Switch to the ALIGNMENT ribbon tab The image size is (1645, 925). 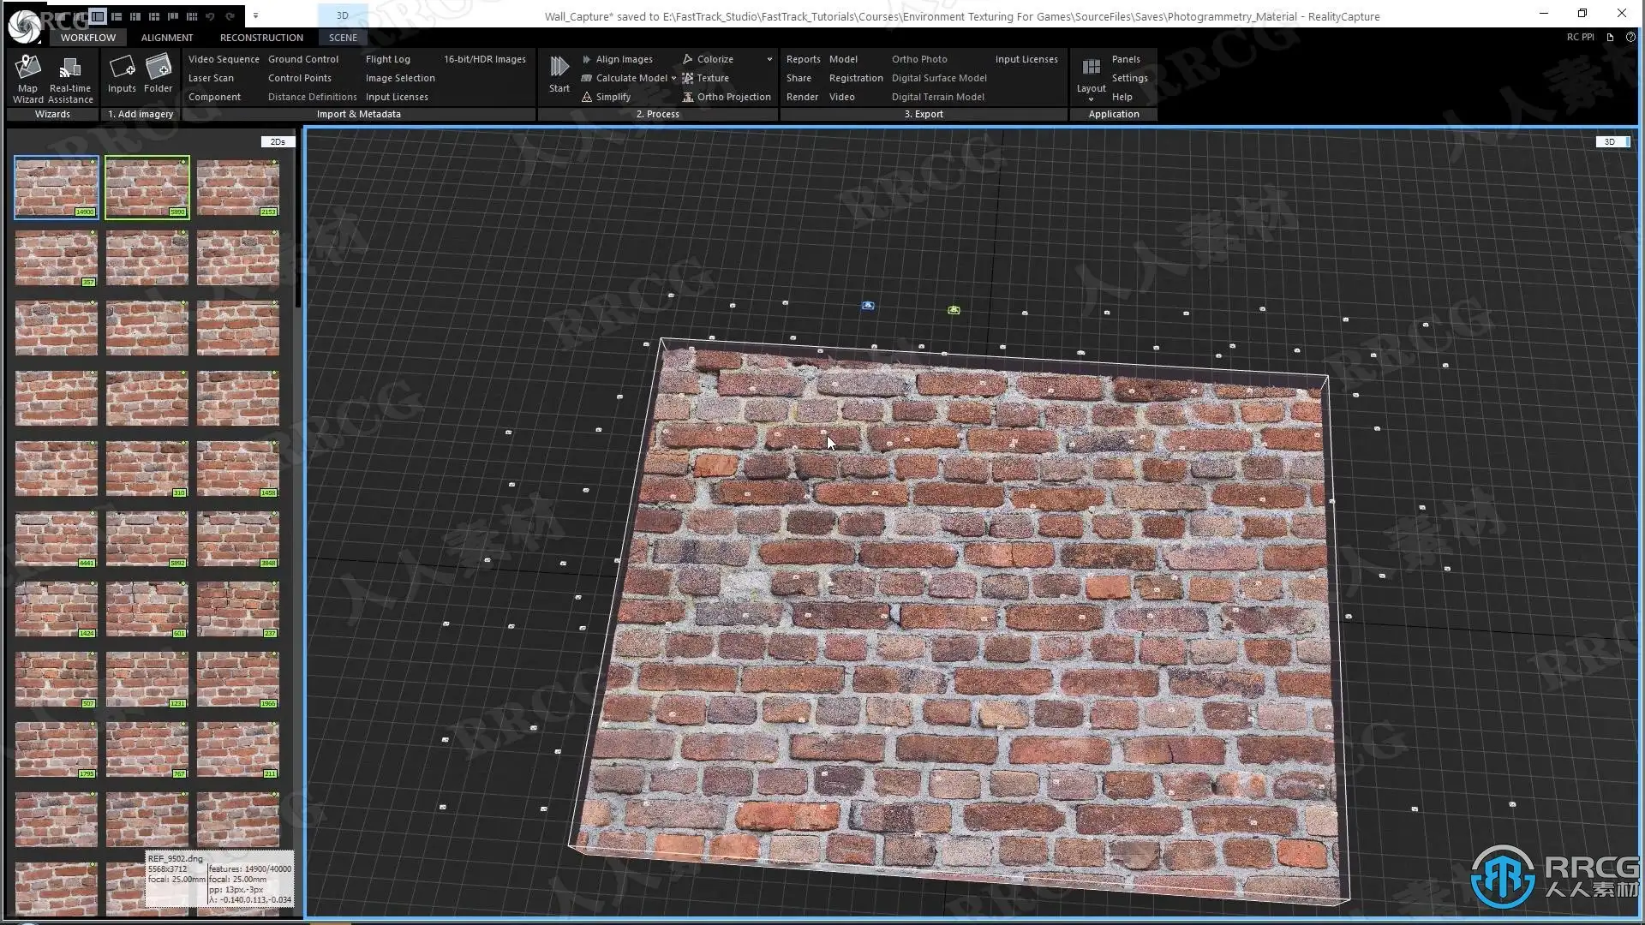(166, 38)
